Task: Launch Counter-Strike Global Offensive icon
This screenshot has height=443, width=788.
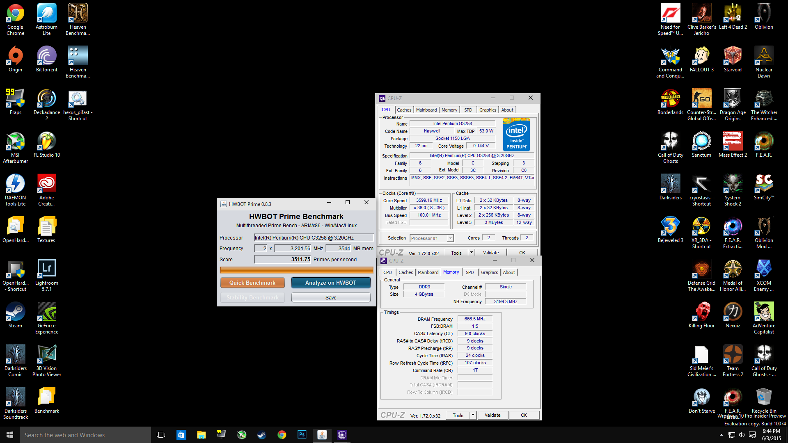Action: (701, 105)
